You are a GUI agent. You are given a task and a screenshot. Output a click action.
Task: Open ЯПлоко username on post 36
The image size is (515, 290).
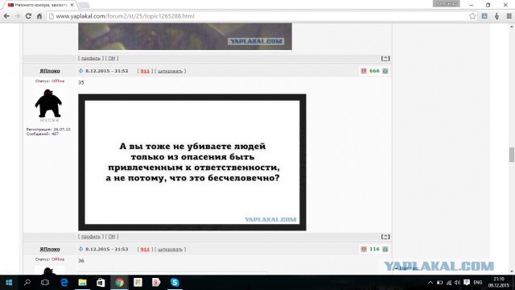pos(50,249)
